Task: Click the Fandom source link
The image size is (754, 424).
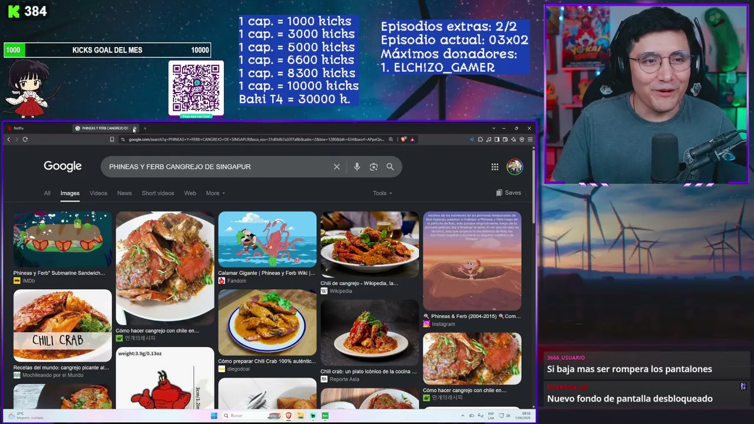Action: pyautogui.click(x=232, y=281)
